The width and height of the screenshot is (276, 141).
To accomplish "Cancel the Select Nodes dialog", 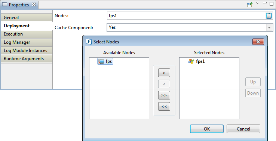I will tap(243, 129).
